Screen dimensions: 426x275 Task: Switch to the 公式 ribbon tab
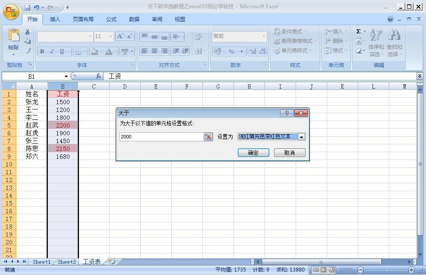click(111, 19)
